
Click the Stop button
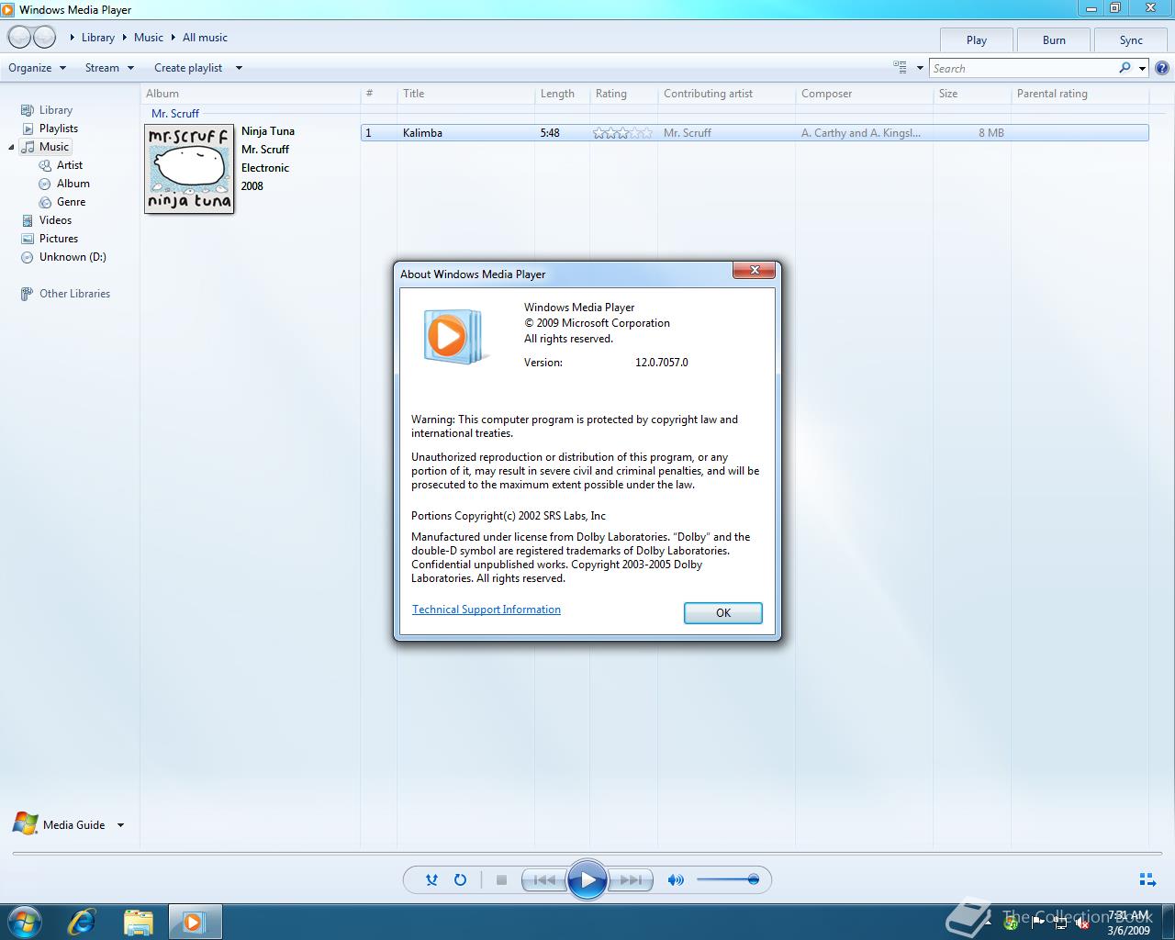click(501, 879)
